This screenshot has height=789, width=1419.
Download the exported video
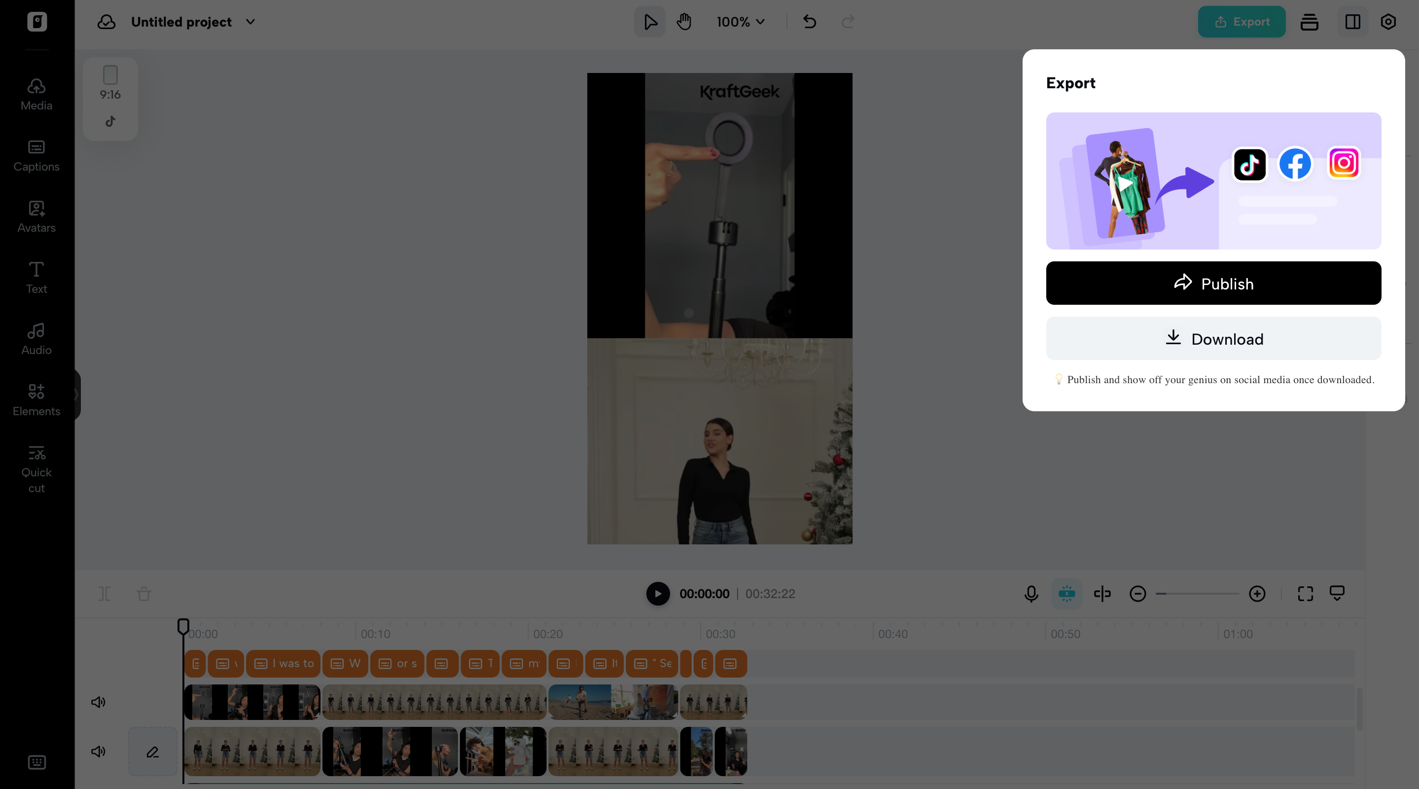click(x=1213, y=339)
